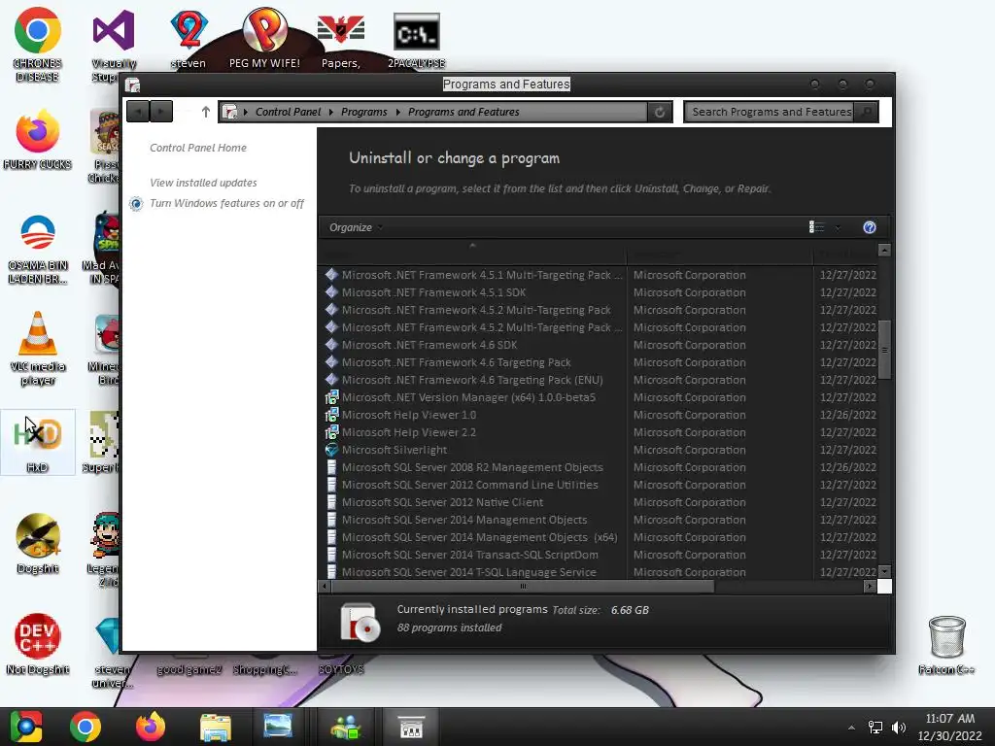Click the list view layout icon
The width and height of the screenshot is (995, 746).
pyautogui.click(x=816, y=227)
